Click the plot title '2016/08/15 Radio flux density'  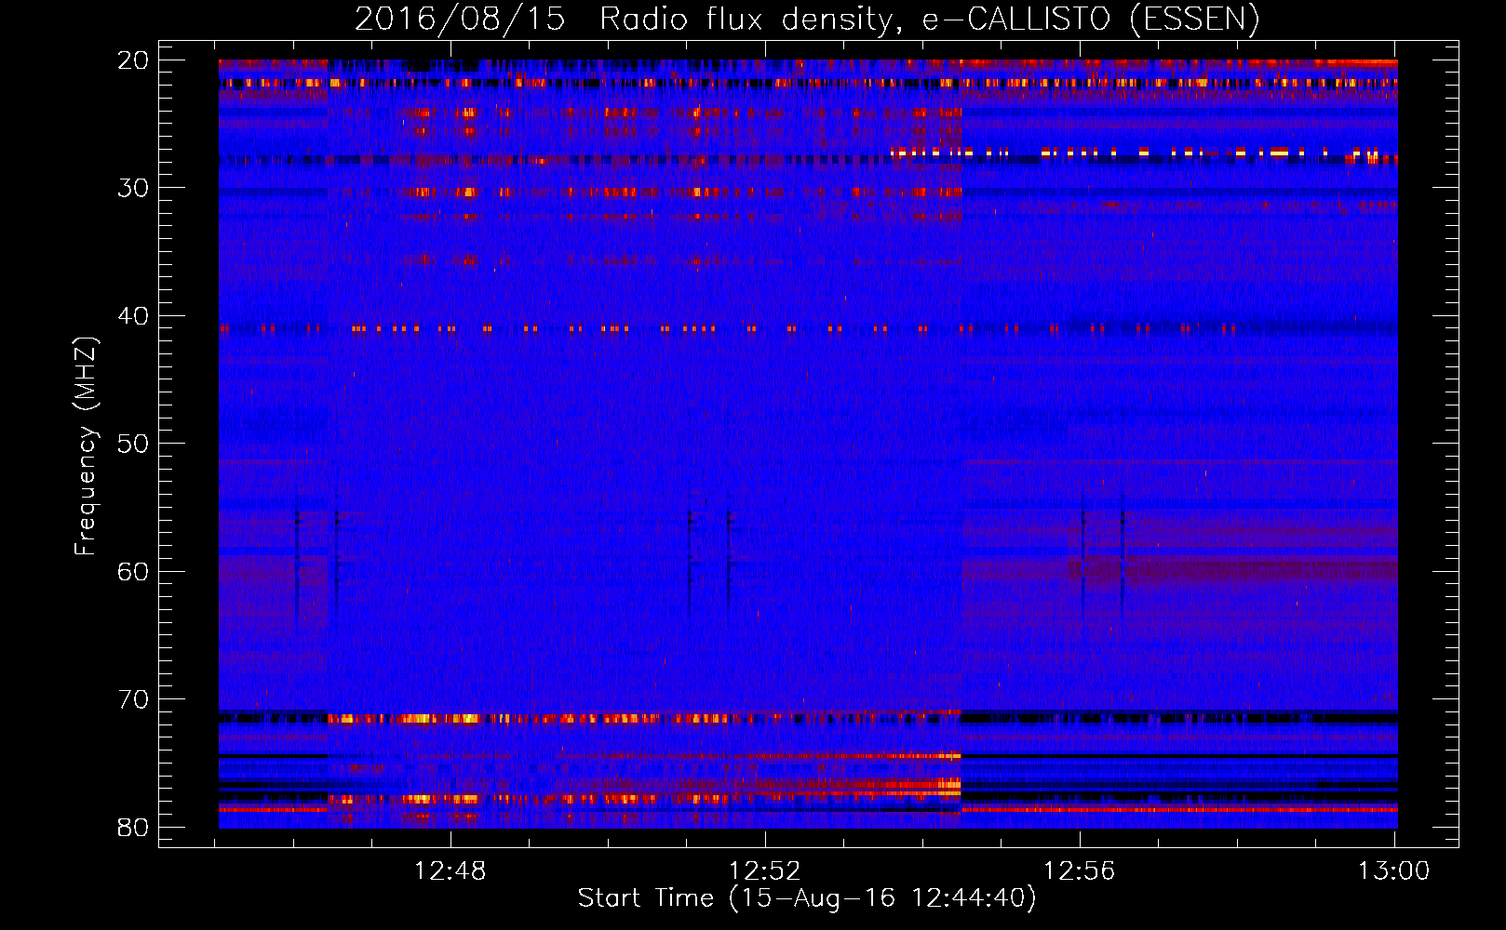[x=807, y=19]
